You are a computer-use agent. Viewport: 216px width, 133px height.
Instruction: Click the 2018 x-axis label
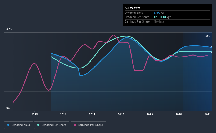point(121,114)
